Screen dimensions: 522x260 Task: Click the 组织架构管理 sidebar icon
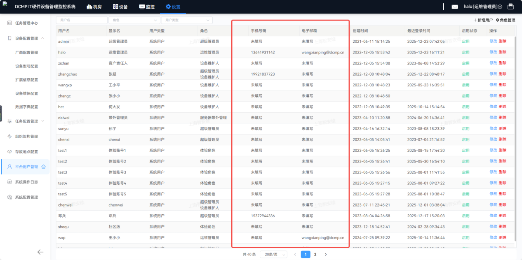pos(9,137)
